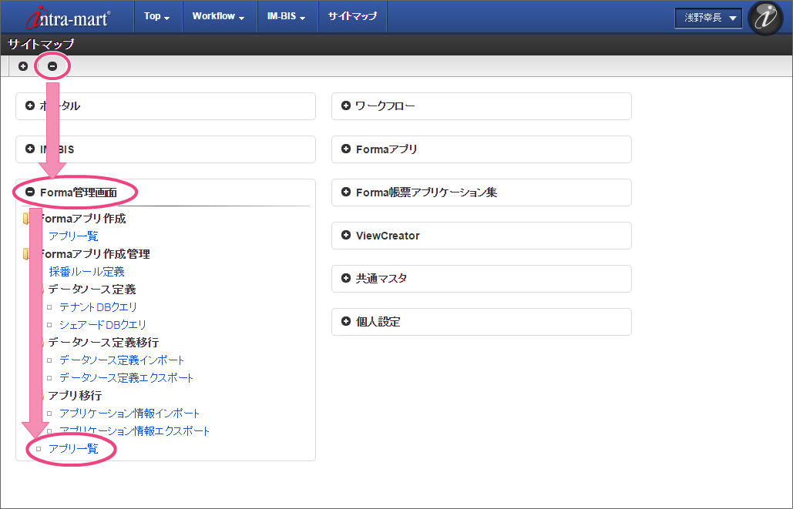Select the アプリ移行 folder heading
The image size is (793, 509).
click(75, 395)
